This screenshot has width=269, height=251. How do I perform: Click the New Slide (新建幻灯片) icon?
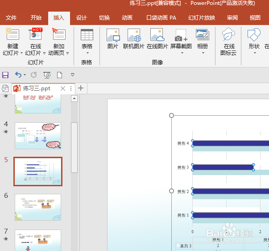tap(12, 34)
